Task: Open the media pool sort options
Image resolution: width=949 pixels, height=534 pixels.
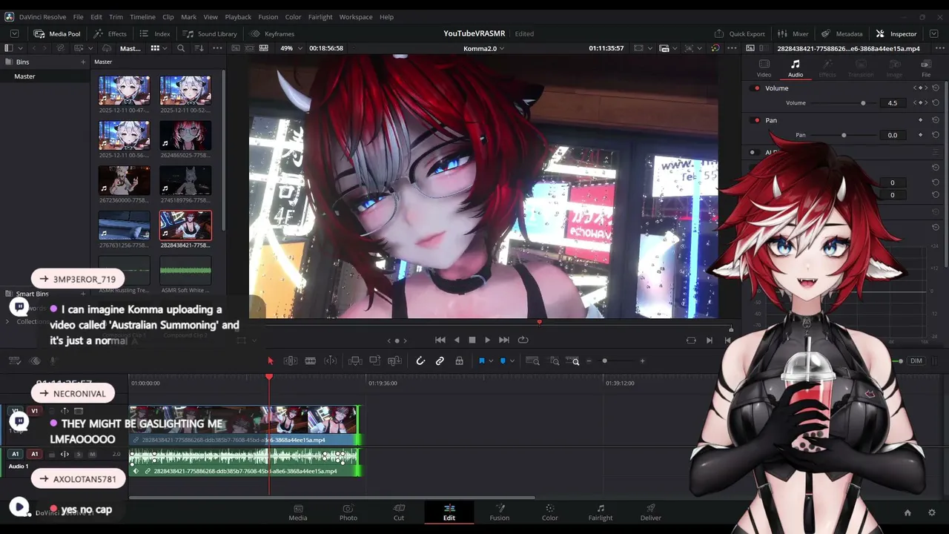Action: coord(199,48)
